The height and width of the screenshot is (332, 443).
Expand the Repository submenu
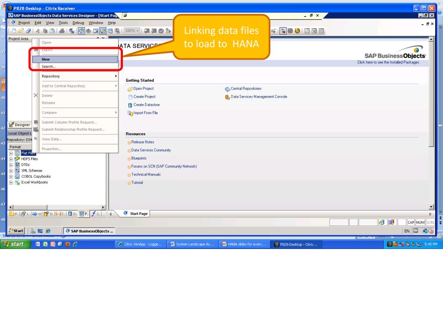coord(75,76)
